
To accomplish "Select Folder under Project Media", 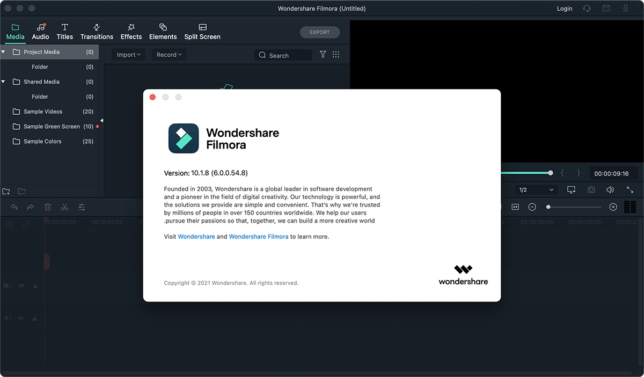I will (49, 67).
